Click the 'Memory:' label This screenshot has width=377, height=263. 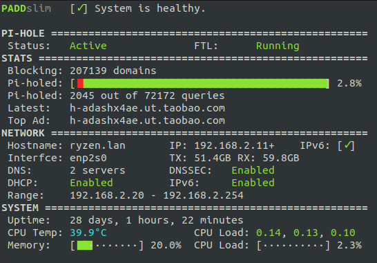[29, 246]
